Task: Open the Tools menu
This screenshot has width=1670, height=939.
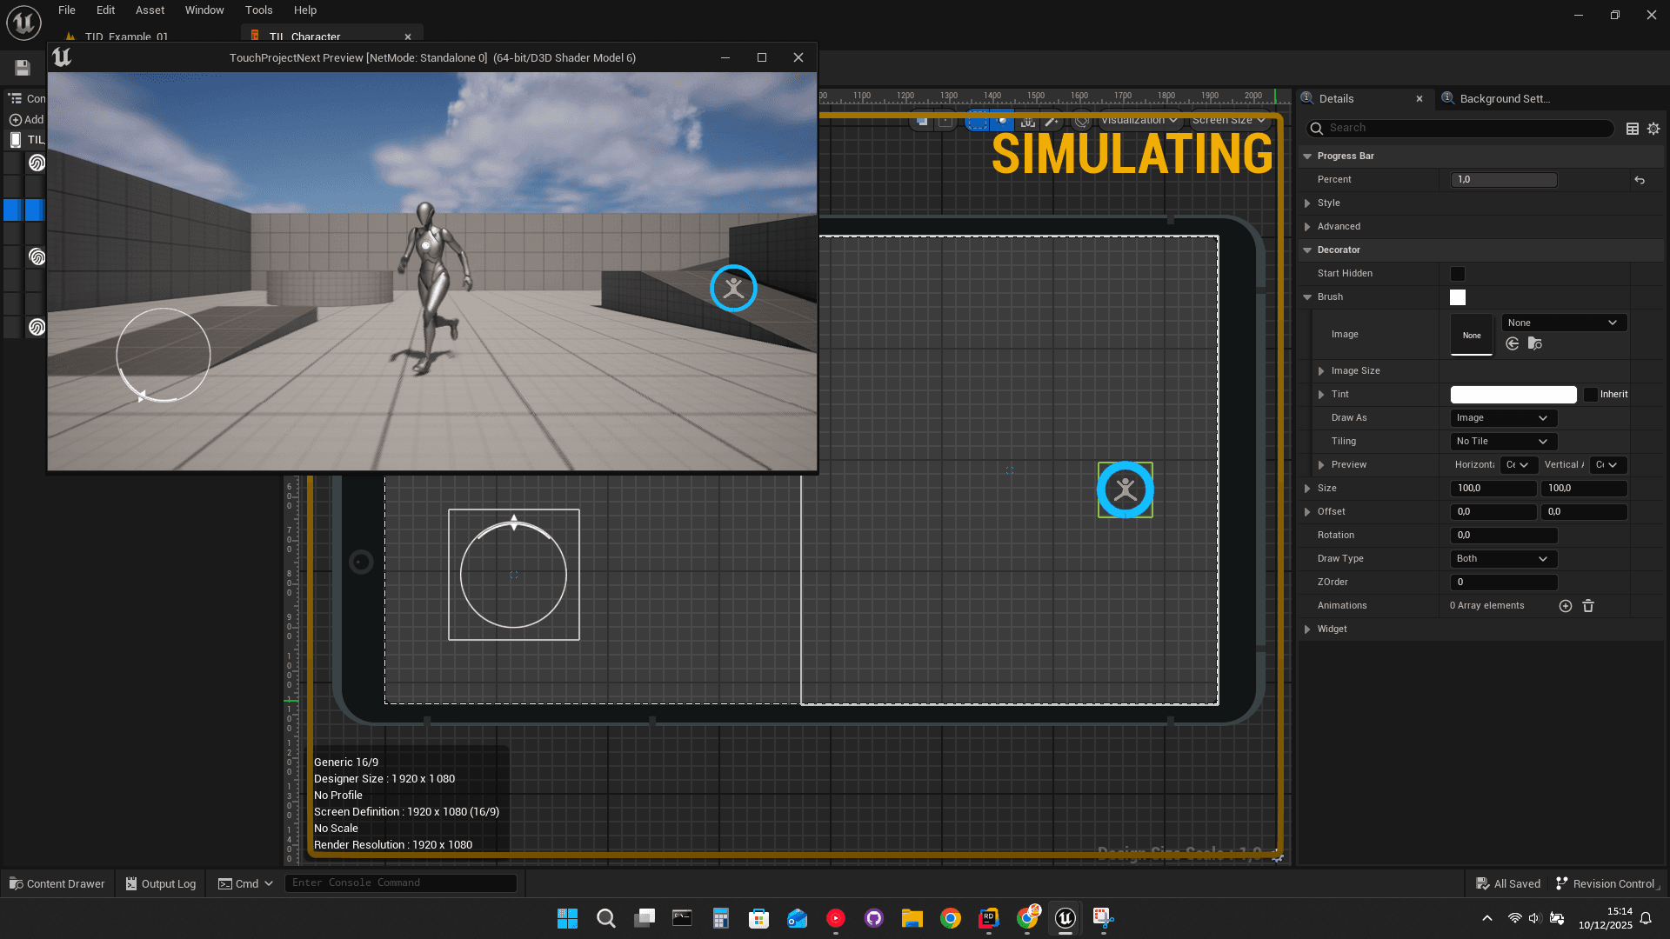Action: click(x=258, y=10)
